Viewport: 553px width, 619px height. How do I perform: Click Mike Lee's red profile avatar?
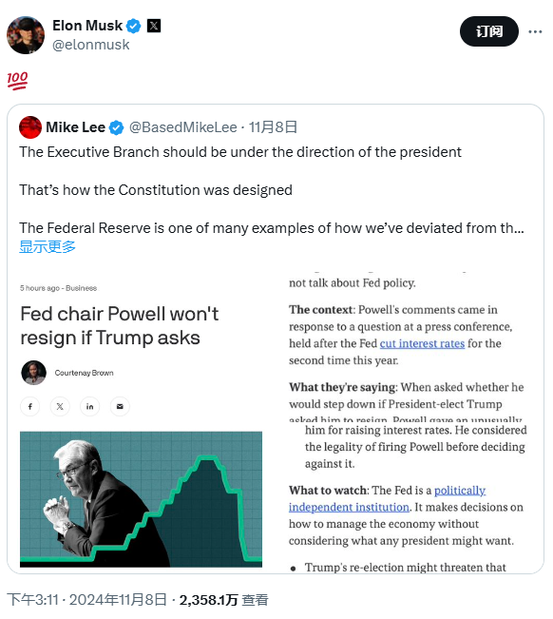[30, 127]
